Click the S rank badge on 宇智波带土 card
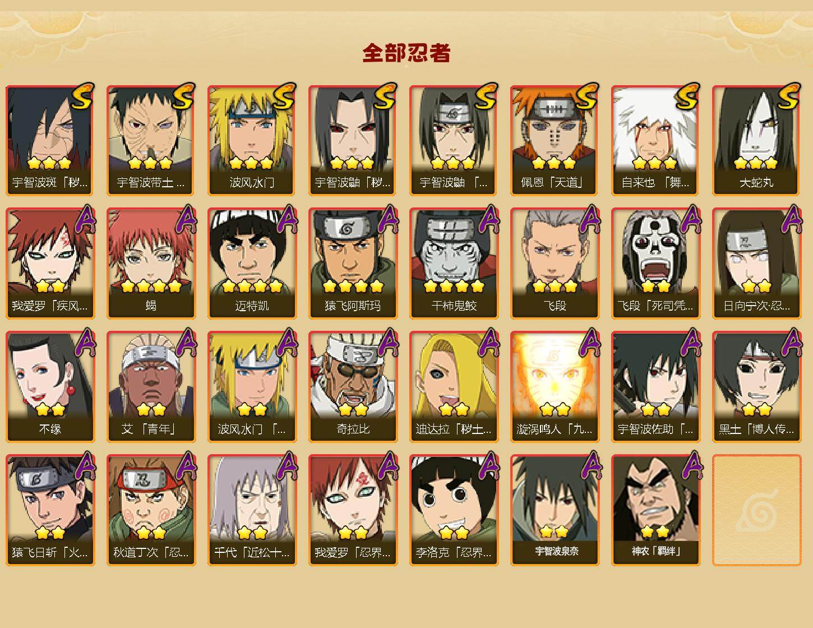 click(x=183, y=96)
